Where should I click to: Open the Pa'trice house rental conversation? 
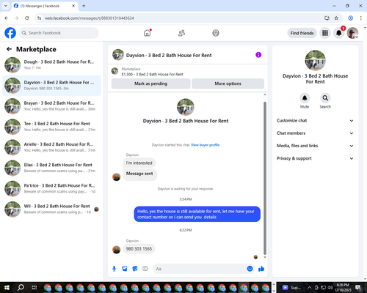click(x=51, y=188)
